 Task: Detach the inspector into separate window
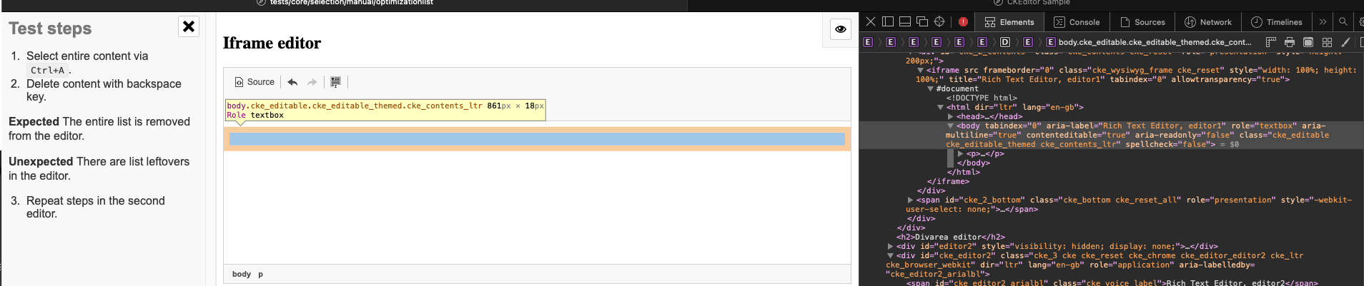click(922, 21)
